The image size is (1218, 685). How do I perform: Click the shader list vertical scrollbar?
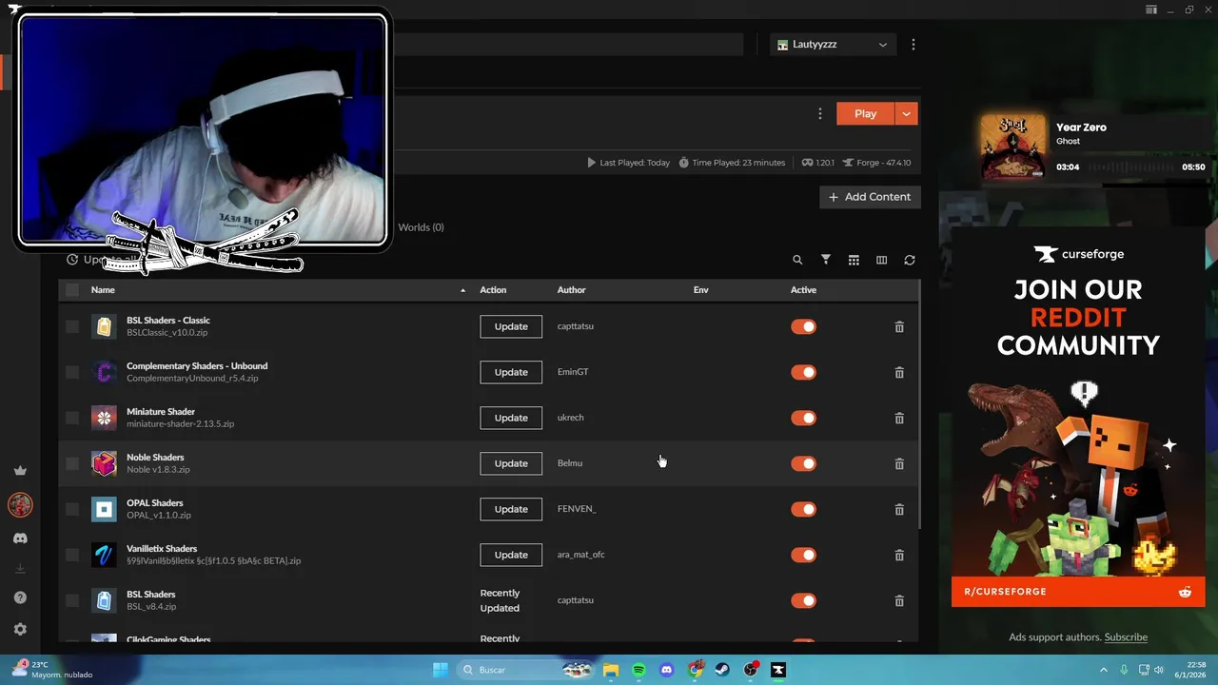coord(918,404)
